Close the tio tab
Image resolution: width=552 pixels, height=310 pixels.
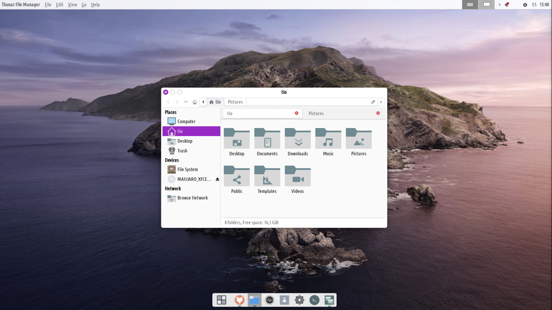297,113
